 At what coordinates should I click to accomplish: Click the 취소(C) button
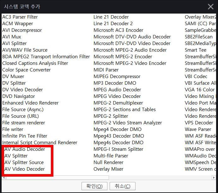click(123, 186)
